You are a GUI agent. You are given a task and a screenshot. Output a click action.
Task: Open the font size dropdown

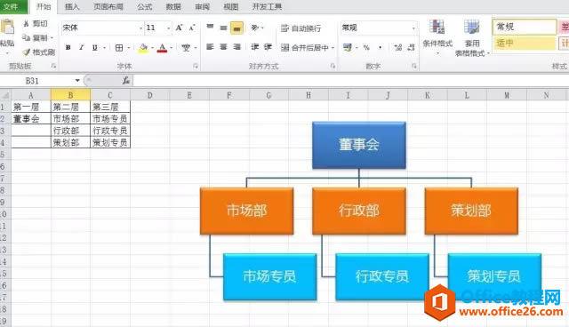pos(168,28)
